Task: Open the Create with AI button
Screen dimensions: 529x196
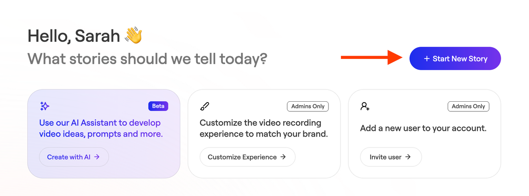Action: [x=74, y=157]
